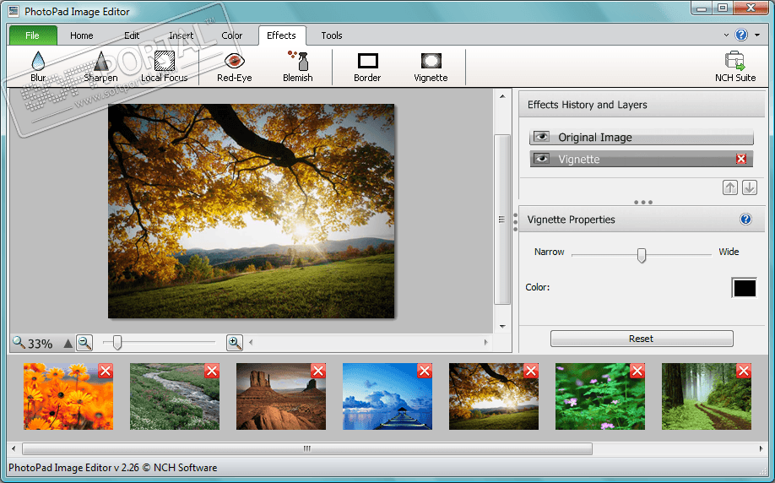
Task: Click the thumbnail strip horizontal scrollbar
Action: click(307, 449)
